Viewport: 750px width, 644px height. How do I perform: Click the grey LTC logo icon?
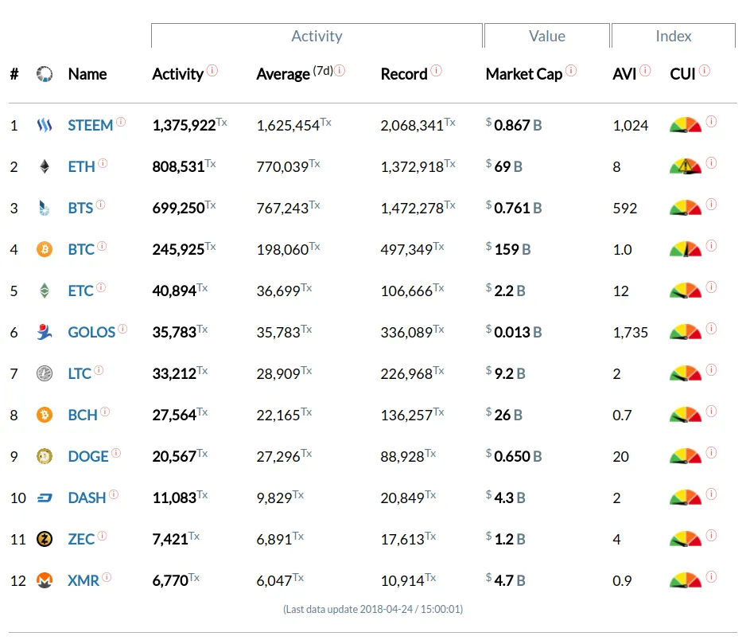(45, 373)
